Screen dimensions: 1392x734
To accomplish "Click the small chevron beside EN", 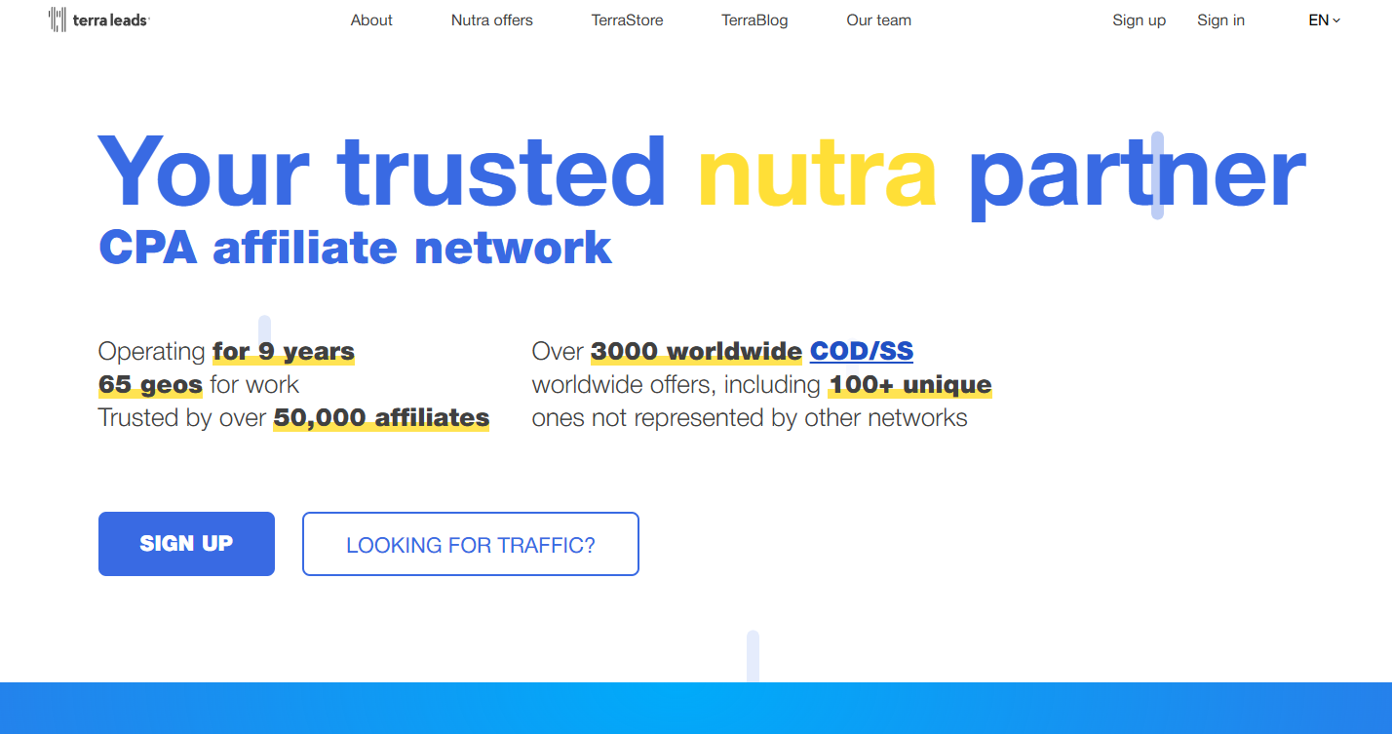I will [x=1336, y=20].
